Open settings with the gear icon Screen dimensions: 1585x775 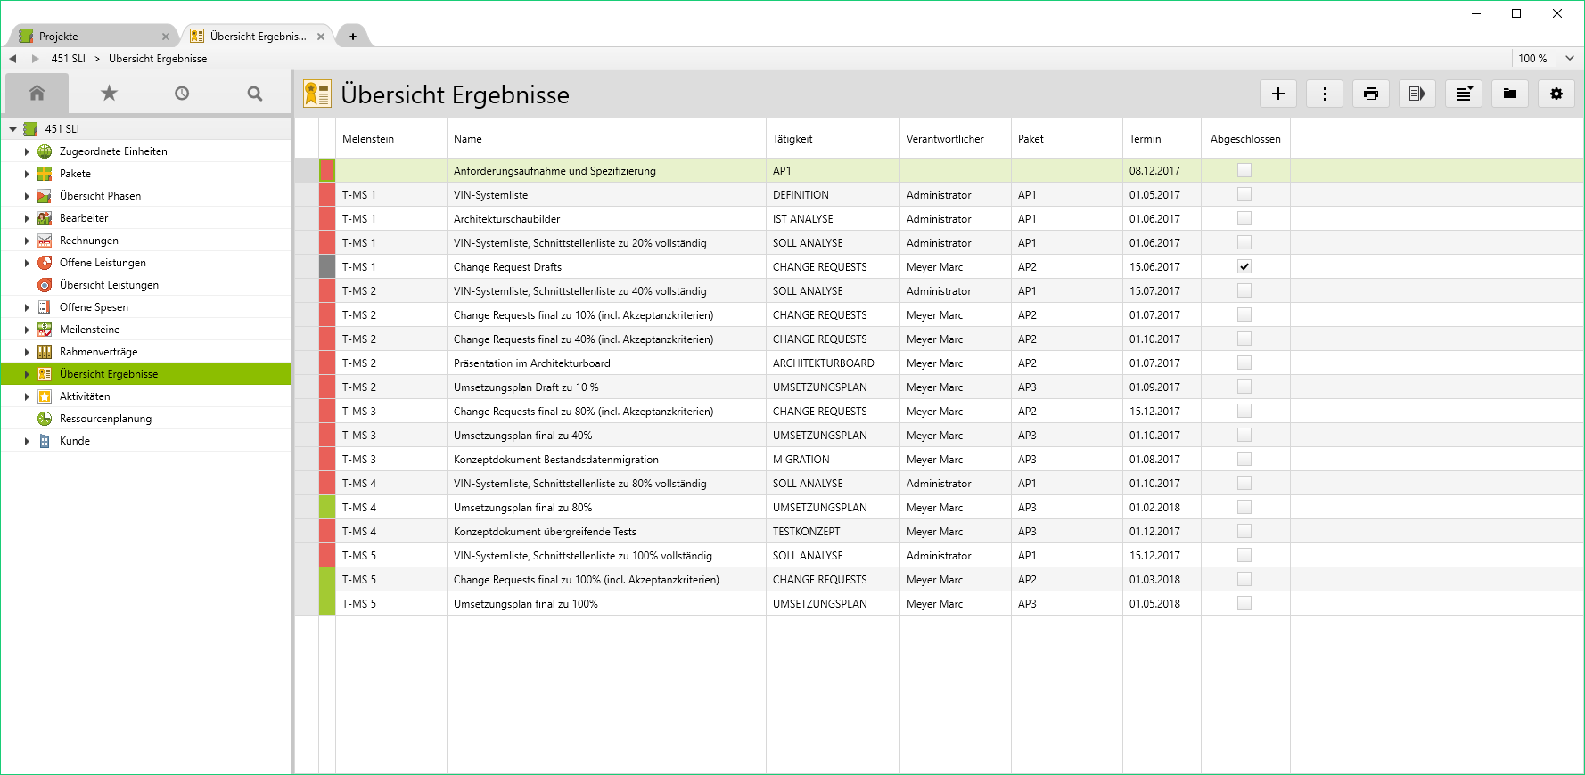click(x=1556, y=94)
